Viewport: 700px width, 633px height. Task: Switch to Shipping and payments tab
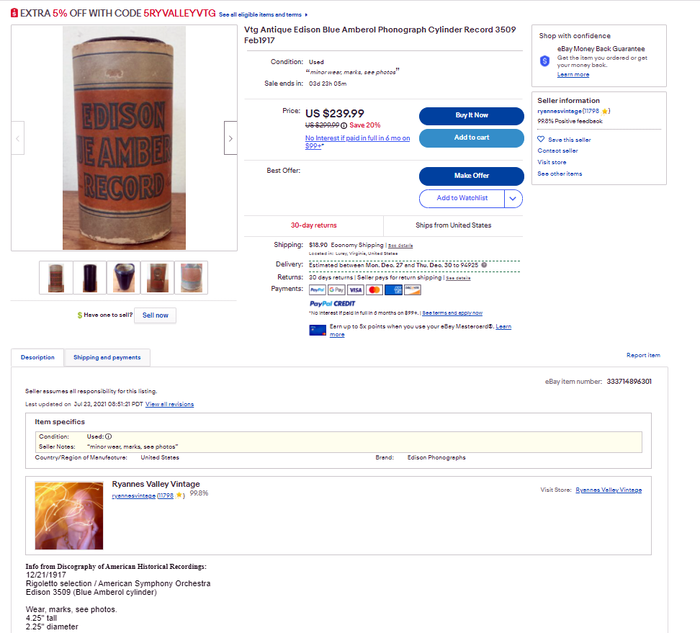coord(107,358)
